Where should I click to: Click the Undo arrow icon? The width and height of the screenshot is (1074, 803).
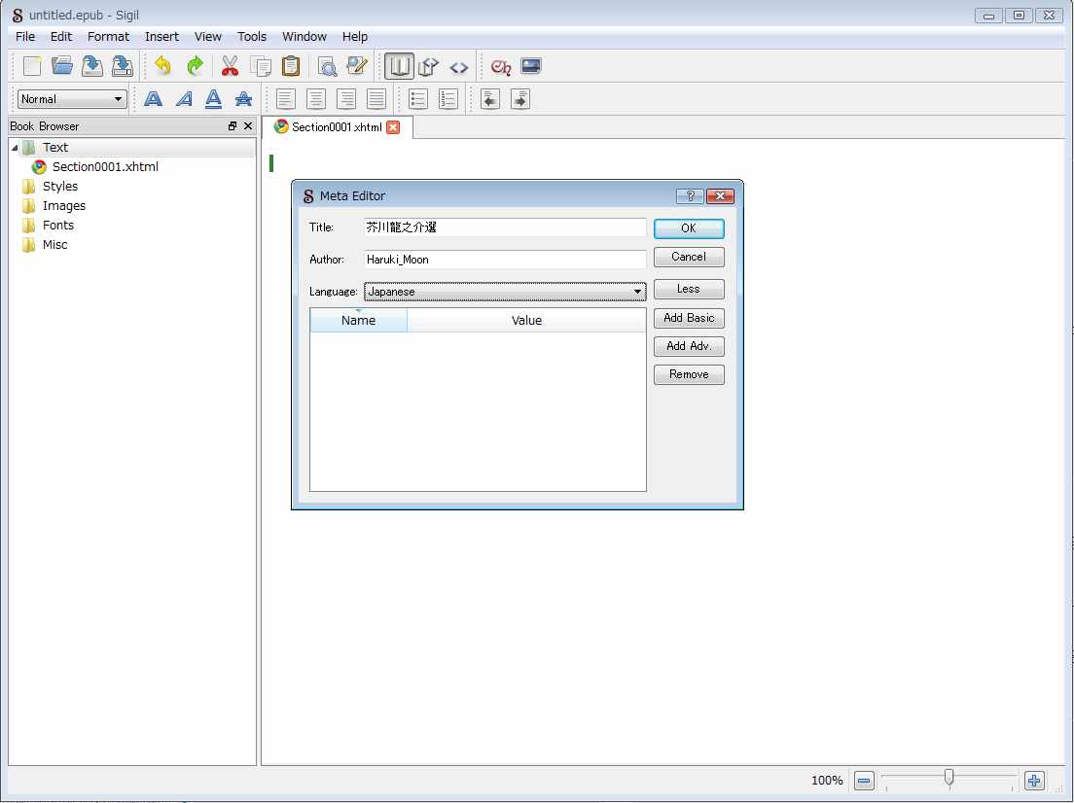click(x=162, y=66)
